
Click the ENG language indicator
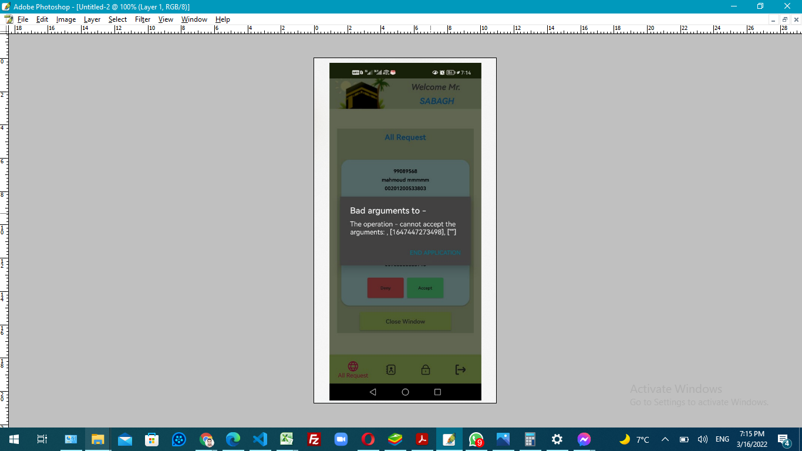[x=722, y=439]
